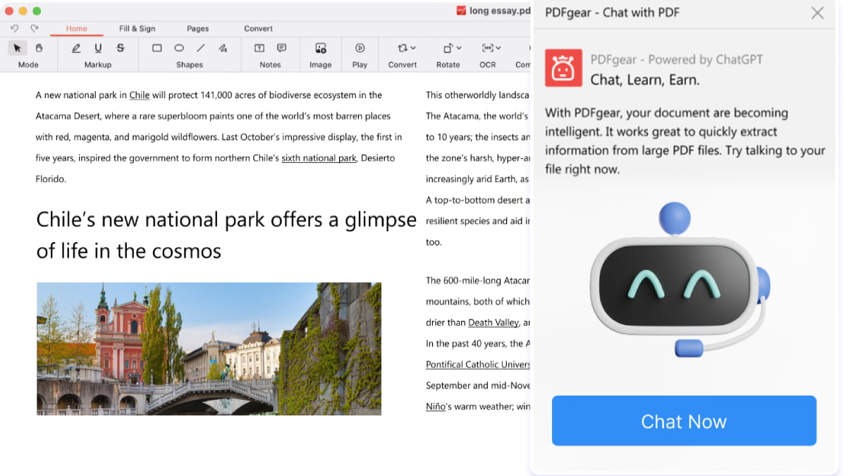Expand the OCR dropdown
This screenshot has width=846, height=476.
pos(491,48)
